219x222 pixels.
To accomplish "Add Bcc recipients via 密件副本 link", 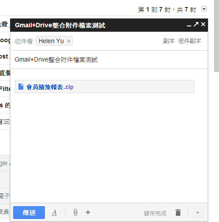I will click(x=190, y=41).
